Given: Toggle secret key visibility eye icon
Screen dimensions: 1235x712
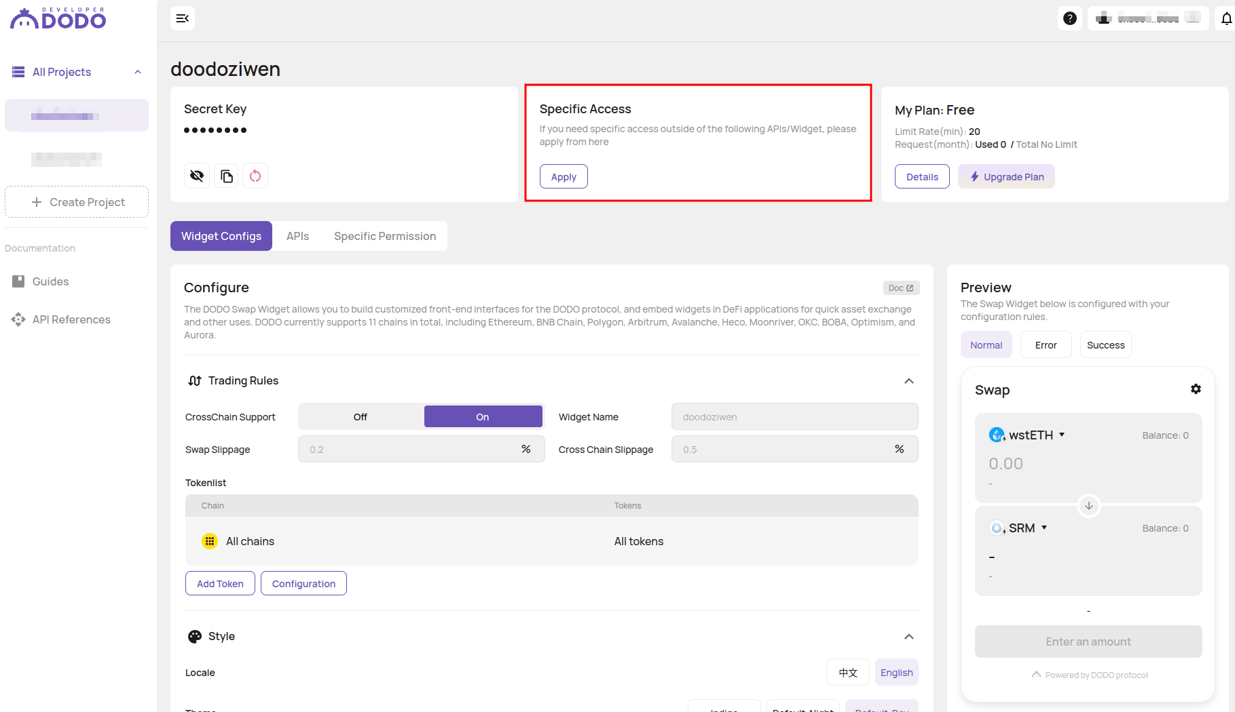Looking at the screenshot, I should pos(197,176).
